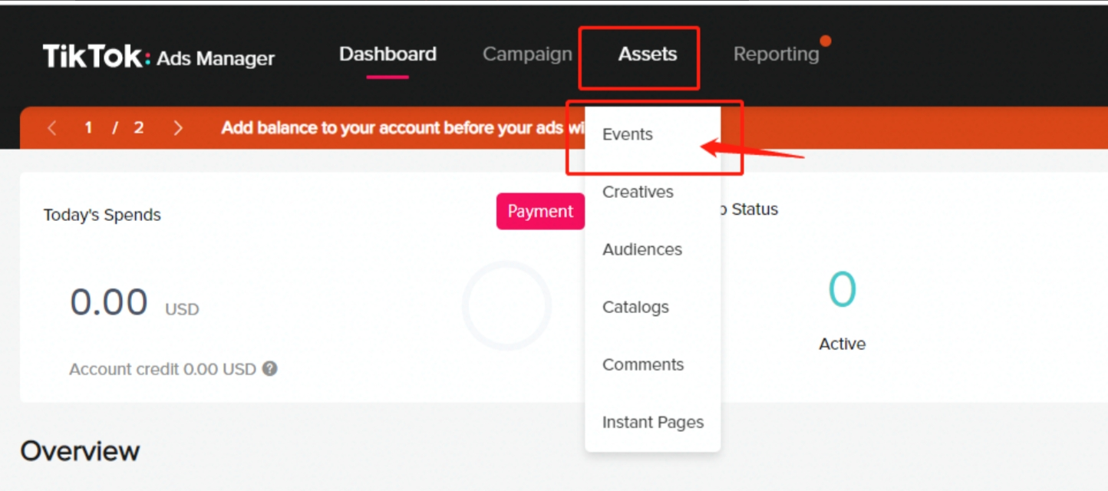Select Catalogs from the Assets dropdown
Image resolution: width=1108 pixels, height=491 pixels.
[x=635, y=307]
